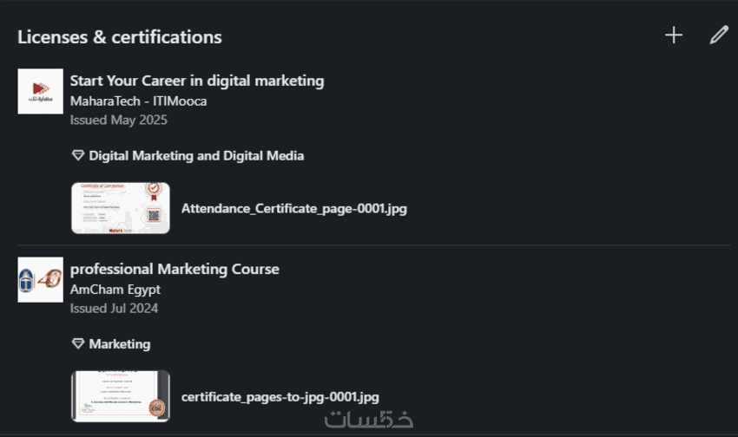Select MaharaTech - ITIMooca issuer text
This screenshot has height=437, width=738.
138,101
